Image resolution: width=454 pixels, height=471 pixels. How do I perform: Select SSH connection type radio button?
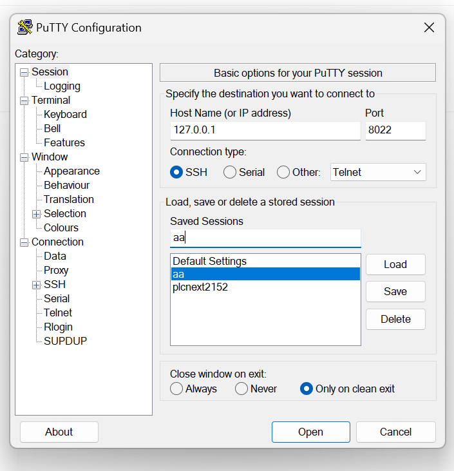[x=176, y=172]
